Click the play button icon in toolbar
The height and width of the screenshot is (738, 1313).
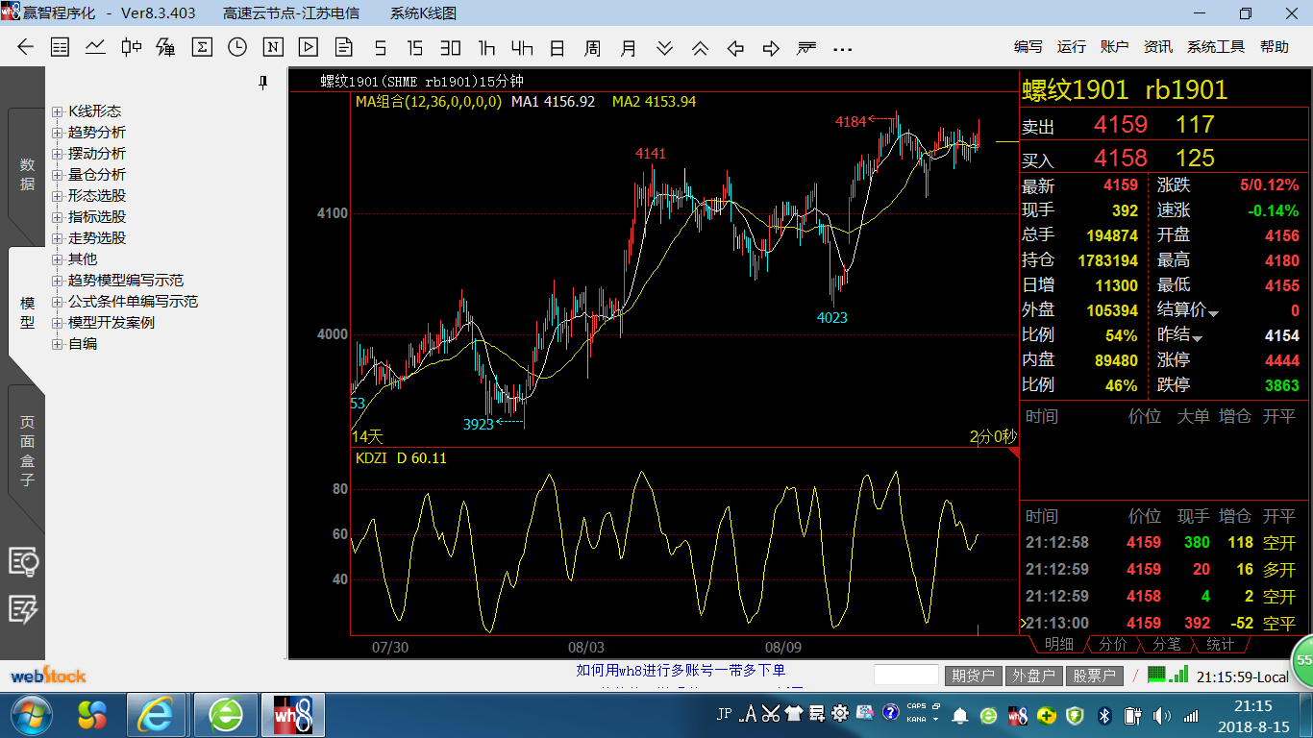[x=309, y=47]
